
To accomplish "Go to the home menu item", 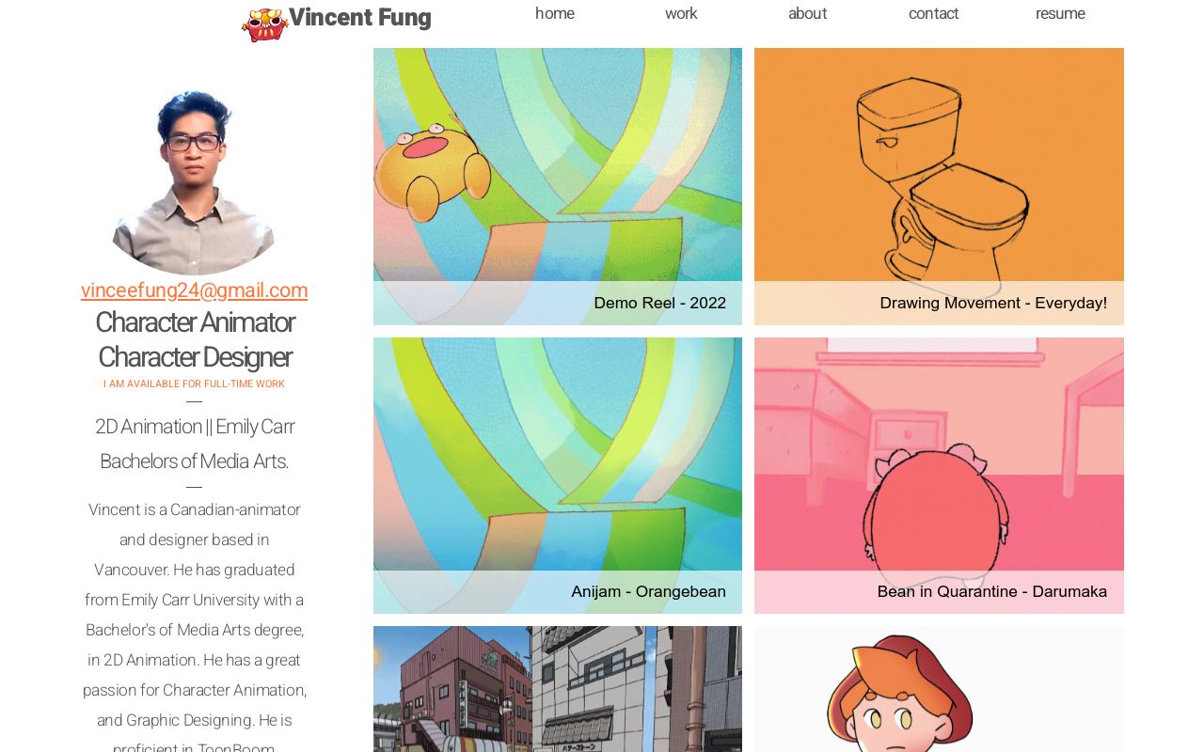I will click(x=555, y=13).
